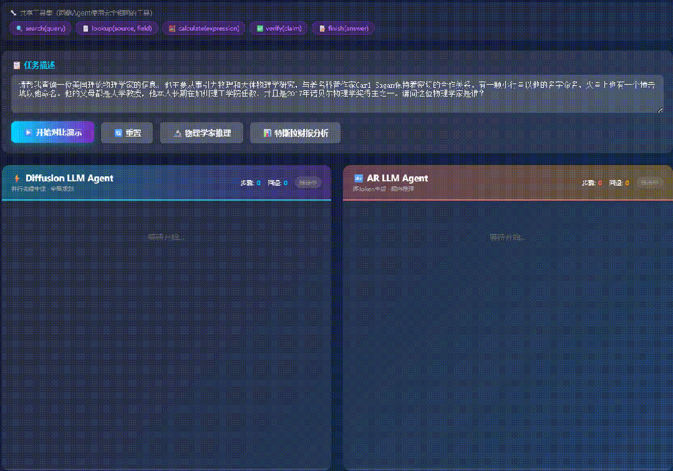Click the Diffusion agent step counter
Viewport: 673px width, 471px height.
coord(251,183)
